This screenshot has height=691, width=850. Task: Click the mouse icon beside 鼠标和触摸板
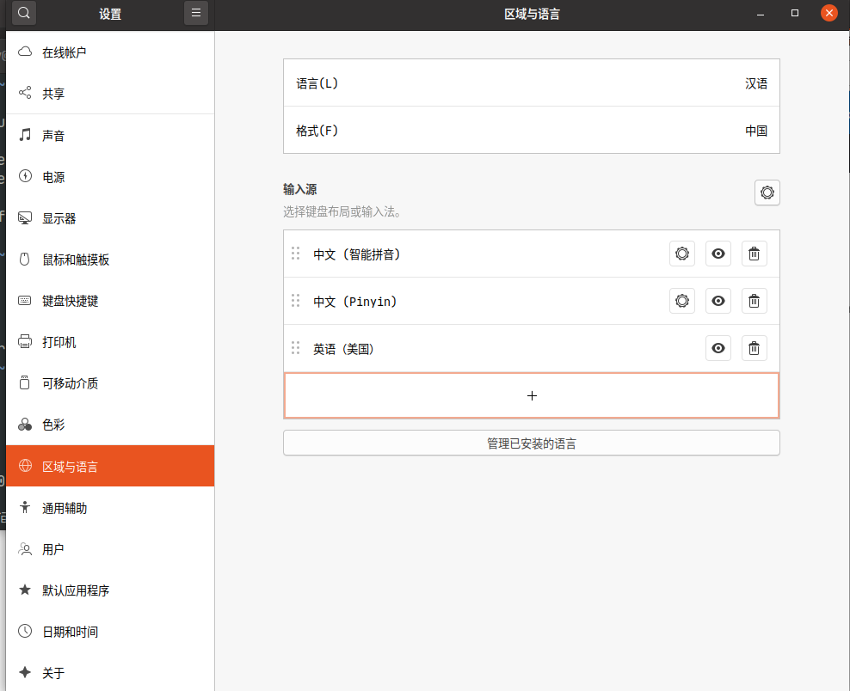click(24, 259)
